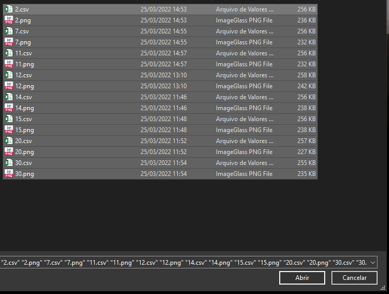Image resolution: width=389 pixels, height=294 pixels.
Task: Click the PNG icon of 11.png
Action: click(9, 64)
